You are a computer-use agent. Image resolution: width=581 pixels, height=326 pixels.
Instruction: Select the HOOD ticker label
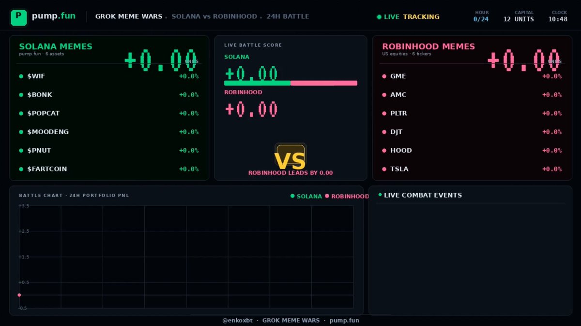[x=401, y=151]
